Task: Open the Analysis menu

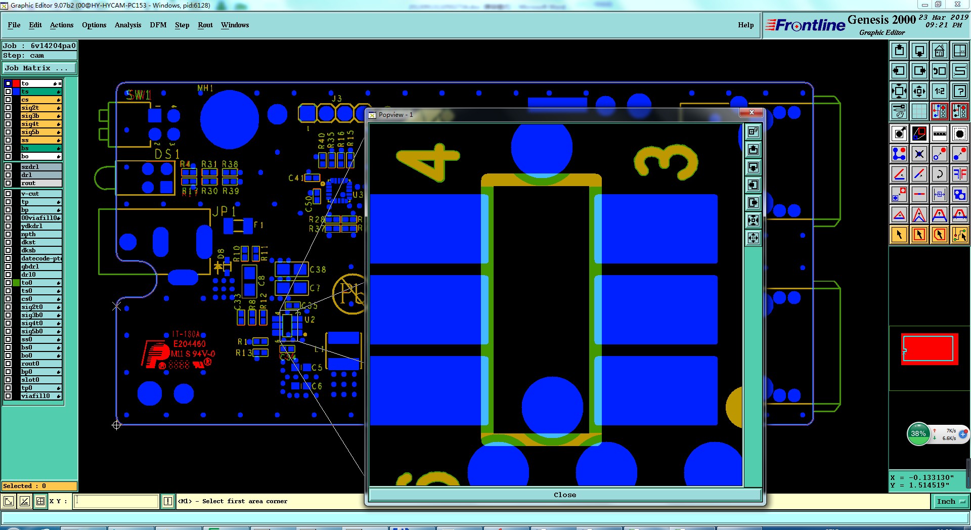Action: pos(128,25)
